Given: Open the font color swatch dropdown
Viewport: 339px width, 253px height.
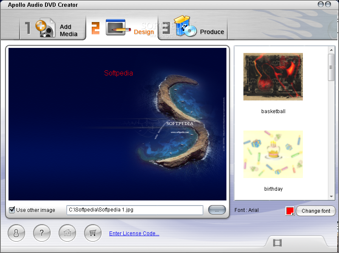Looking at the screenshot, I should (x=290, y=211).
